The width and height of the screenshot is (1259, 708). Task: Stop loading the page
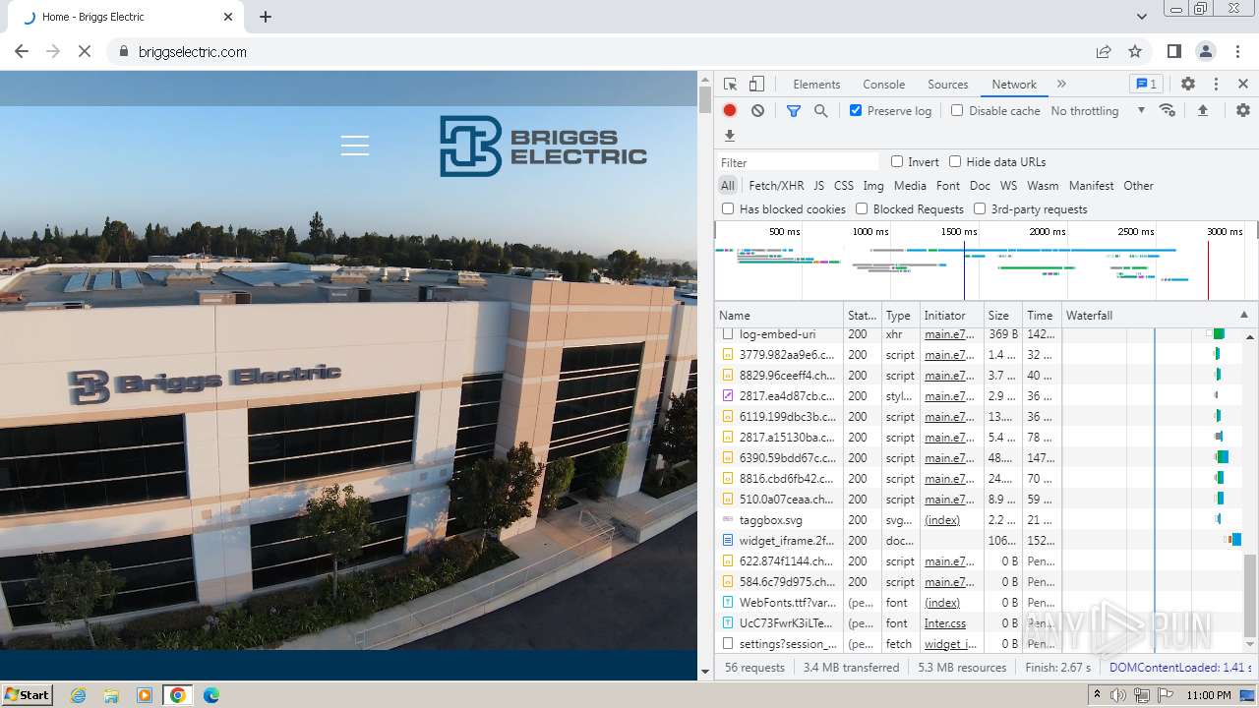[x=85, y=52]
